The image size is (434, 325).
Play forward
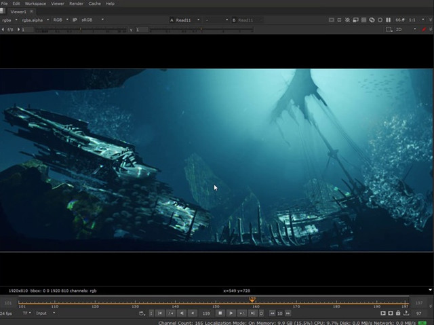coord(231,313)
